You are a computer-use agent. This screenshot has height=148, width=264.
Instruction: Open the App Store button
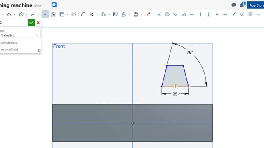coord(256,5)
